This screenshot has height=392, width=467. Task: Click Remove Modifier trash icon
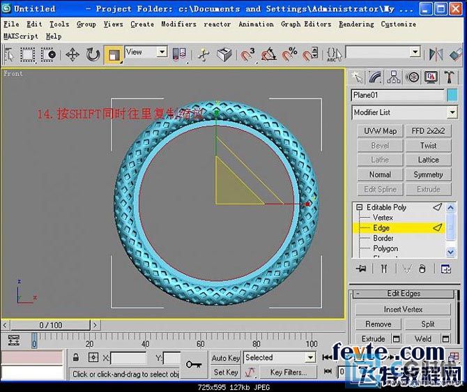tap(422, 269)
